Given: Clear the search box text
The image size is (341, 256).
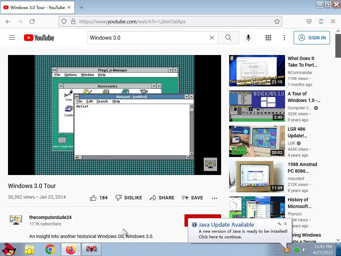Looking at the screenshot, I should [211, 38].
